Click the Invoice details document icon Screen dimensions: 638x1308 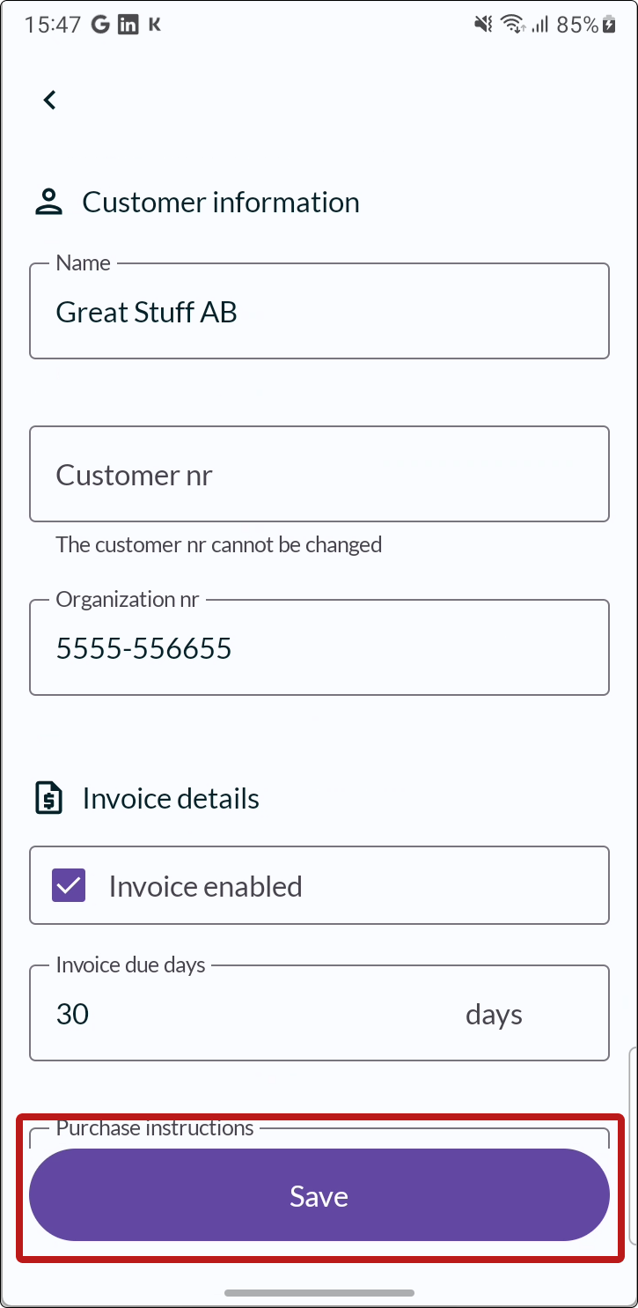point(49,798)
